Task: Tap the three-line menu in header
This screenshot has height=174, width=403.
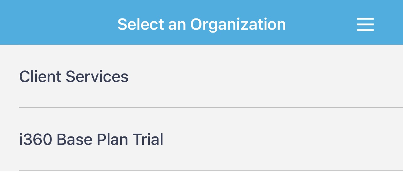Action: point(365,24)
